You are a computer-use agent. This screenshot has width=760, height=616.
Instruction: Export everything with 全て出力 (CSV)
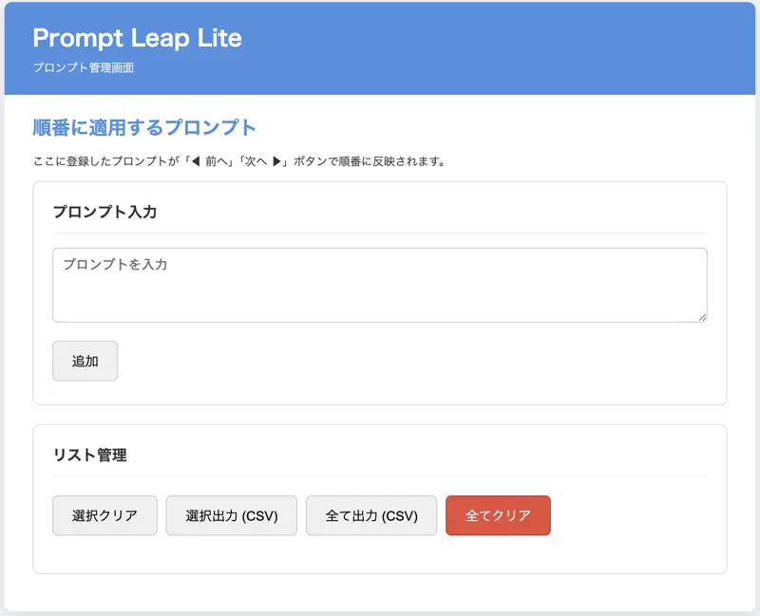[370, 515]
